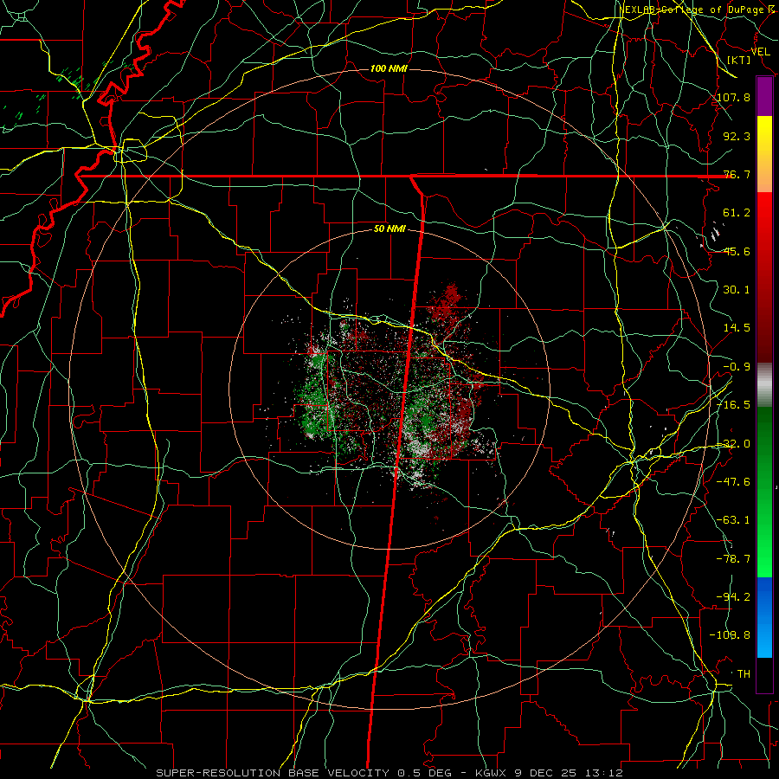The width and height of the screenshot is (779, 779).
Task: Click the purple segment of the color bar
Action: (764, 97)
